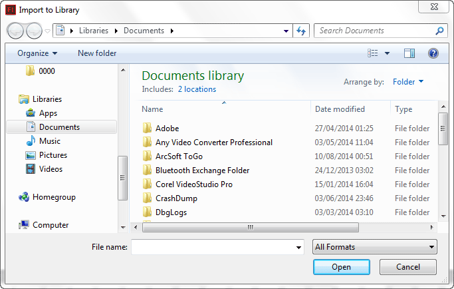Click the Refresh button in the address bar
The image size is (454, 289).
coord(301,31)
